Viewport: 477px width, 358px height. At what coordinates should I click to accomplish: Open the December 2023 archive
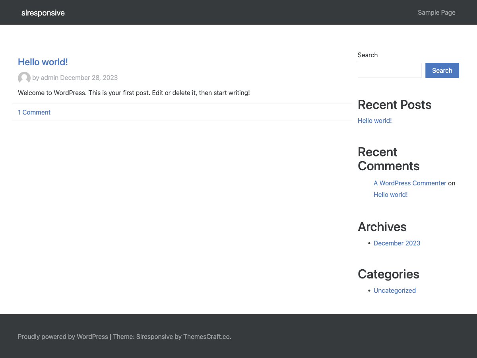pyautogui.click(x=397, y=243)
